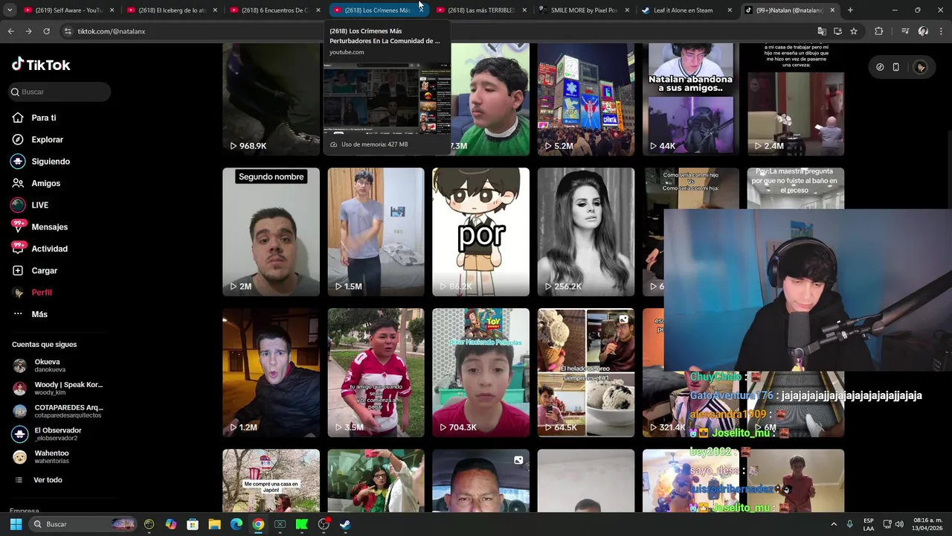952x536 pixels.
Task: Open File Explorer from taskbar
Action: (214, 524)
